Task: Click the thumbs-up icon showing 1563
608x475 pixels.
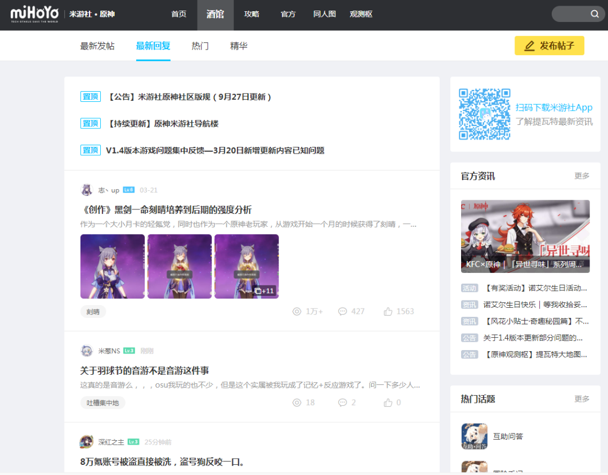Action: 388,311
